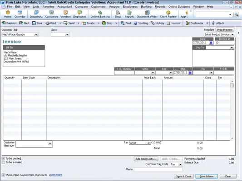This screenshot has width=242, height=181.
Task: Click the Print Preview button
Action: (x=225, y=30)
